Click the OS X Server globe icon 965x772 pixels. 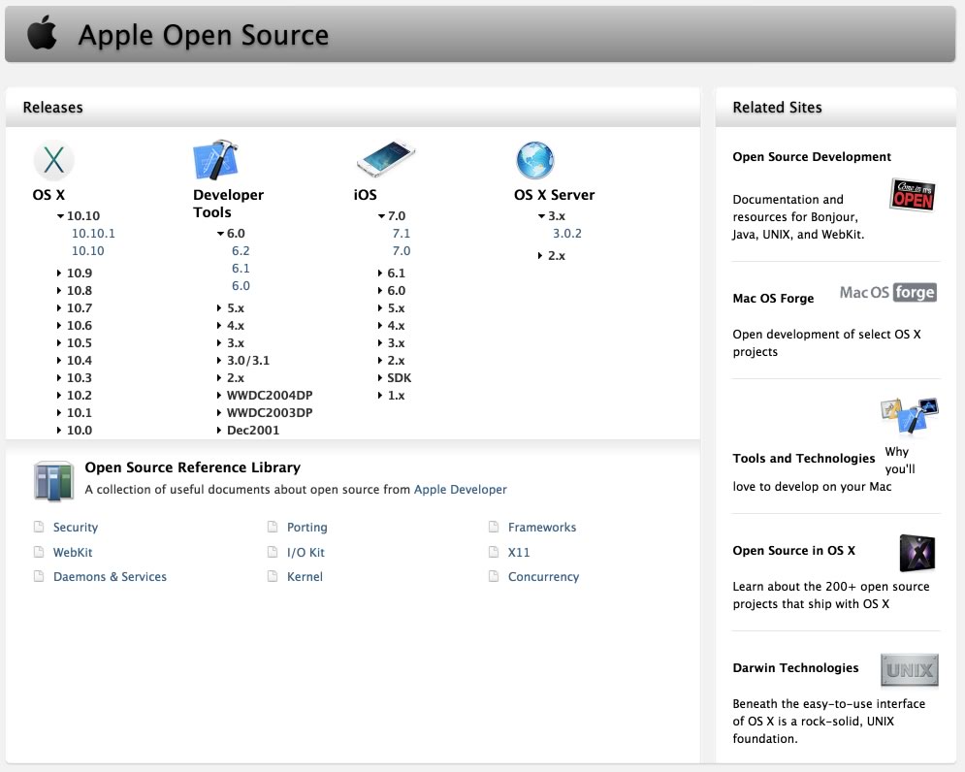(534, 160)
